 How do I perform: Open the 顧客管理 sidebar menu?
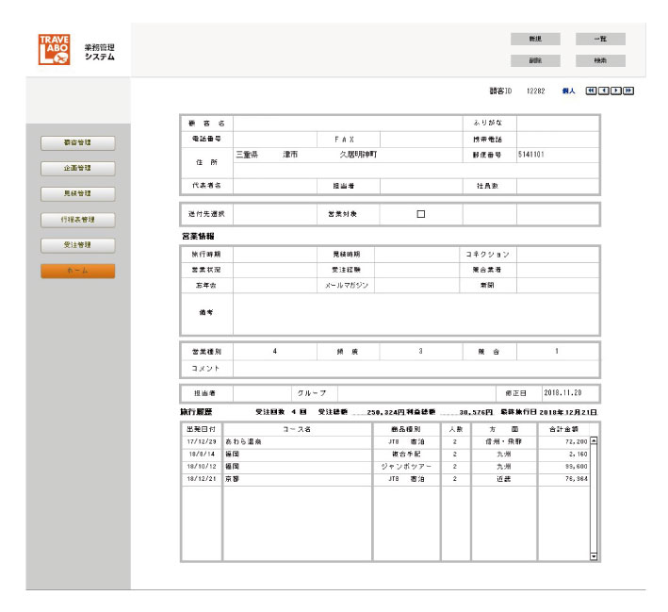pyautogui.click(x=77, y=143)
